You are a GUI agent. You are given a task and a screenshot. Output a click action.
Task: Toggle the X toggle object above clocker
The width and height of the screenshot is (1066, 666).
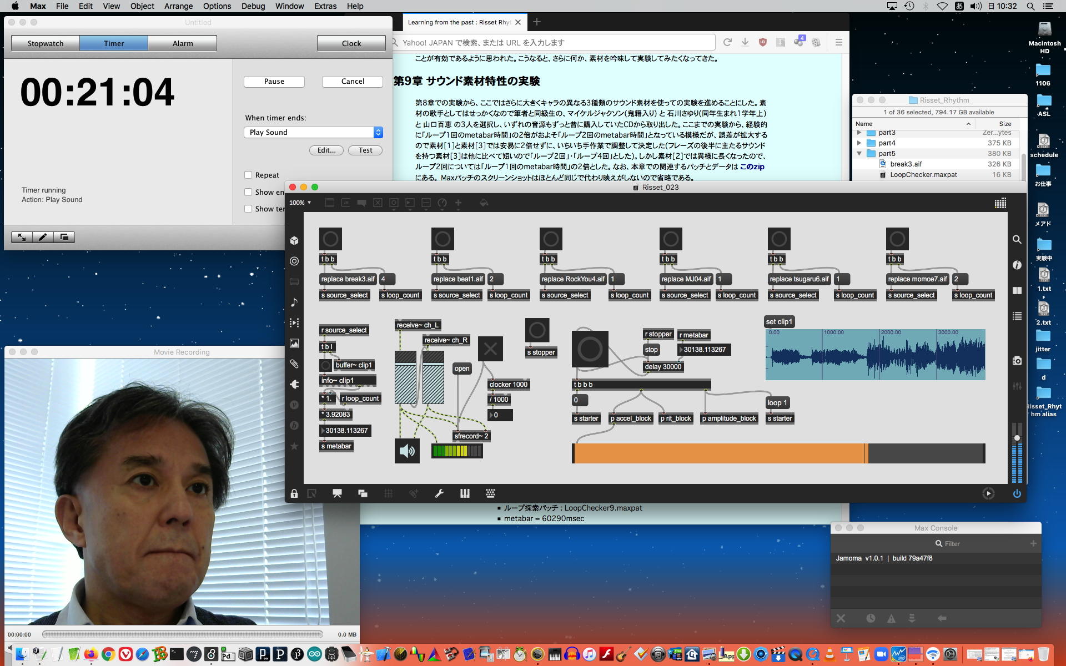click(x=490, y=349)
